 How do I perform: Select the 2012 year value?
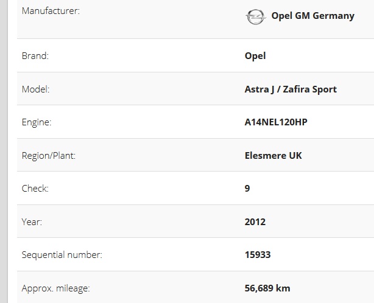point(255,221)
